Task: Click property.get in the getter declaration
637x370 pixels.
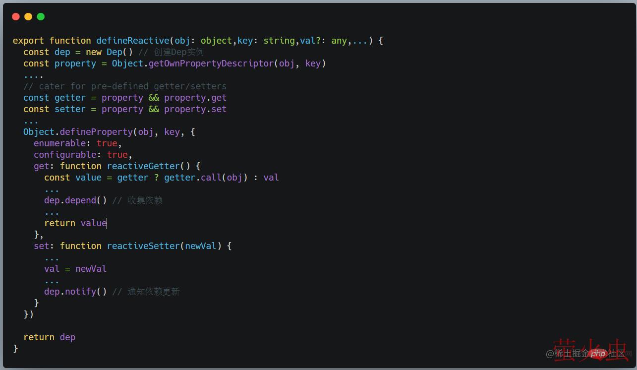Action: (195, 98)
